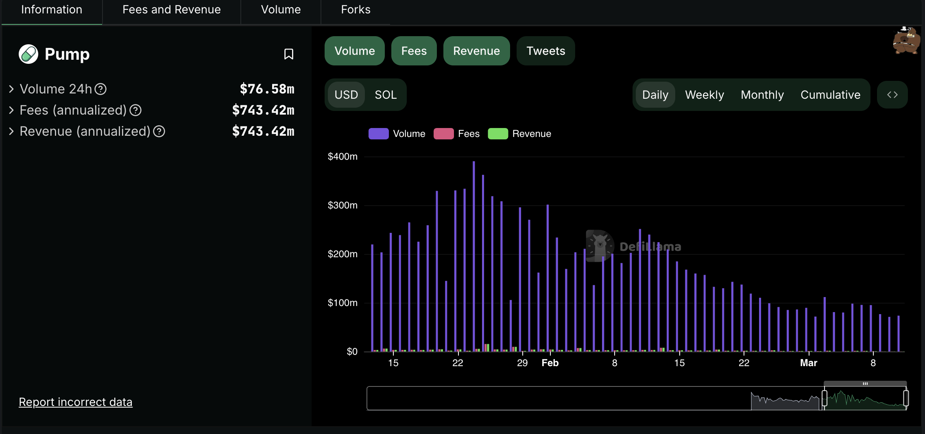Click the green Revenue legend swatch

[x=498, y=134]
